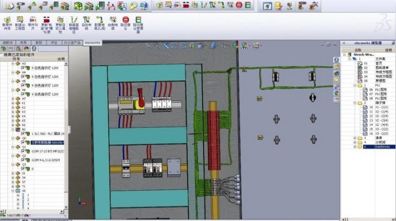Click scroll-right arrow under component tree
This screenshot has width=396, height=221.
pyautogui.click(x=62, y=212)
